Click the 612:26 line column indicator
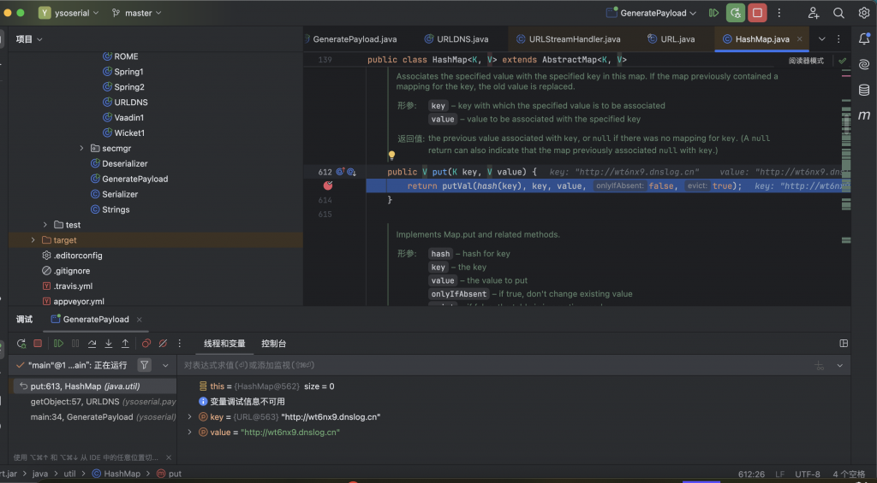 (751, 474)
